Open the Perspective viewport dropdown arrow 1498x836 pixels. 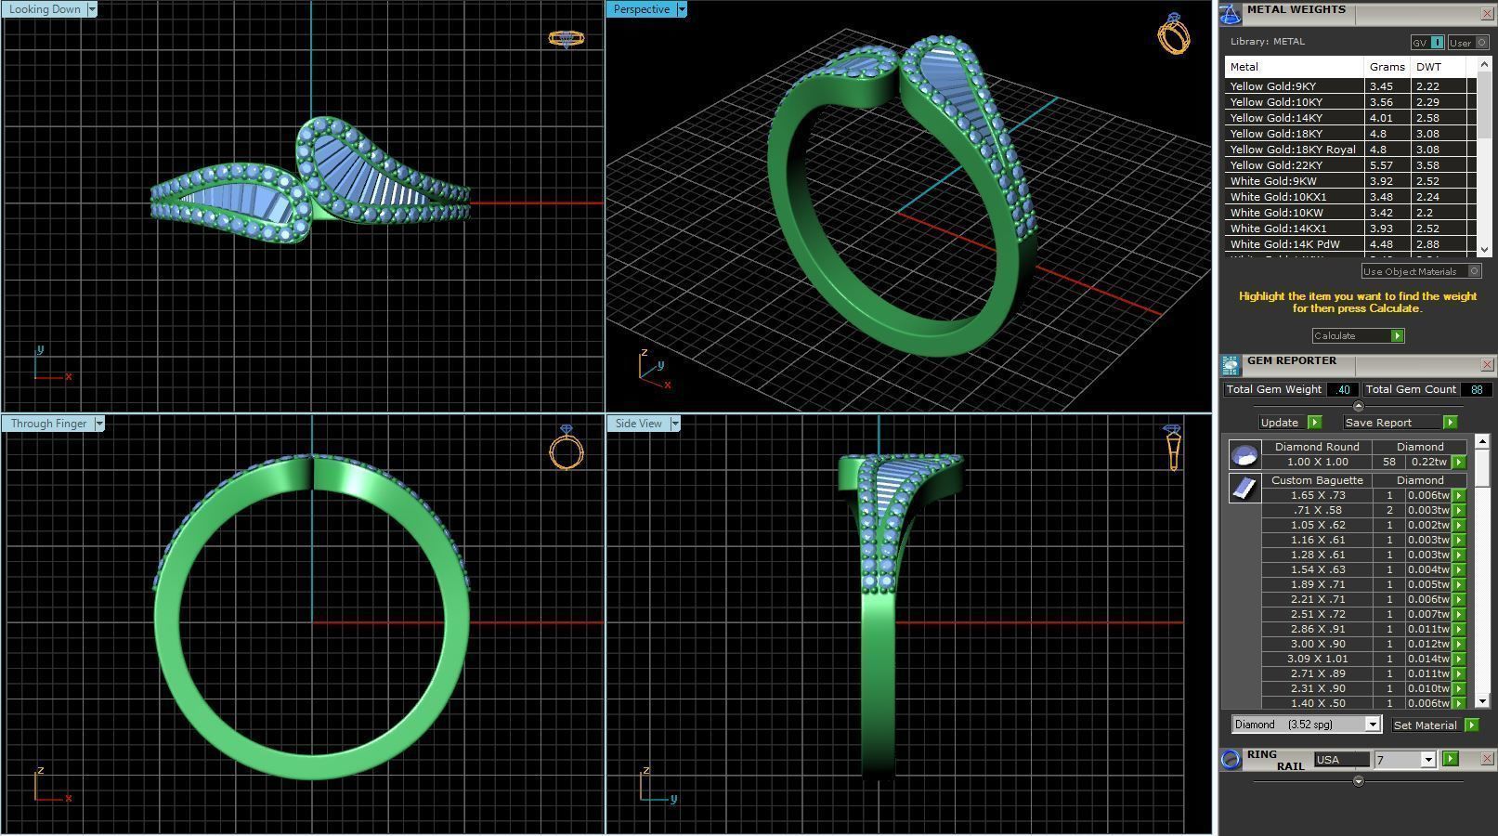682,9
